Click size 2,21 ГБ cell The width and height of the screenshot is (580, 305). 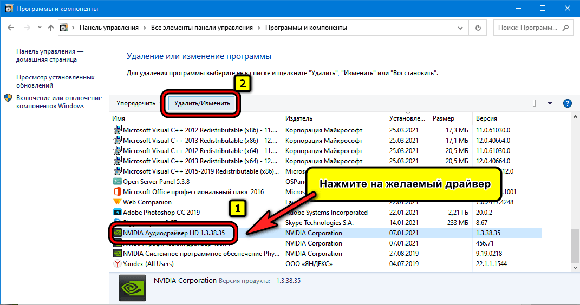point(458,213)
